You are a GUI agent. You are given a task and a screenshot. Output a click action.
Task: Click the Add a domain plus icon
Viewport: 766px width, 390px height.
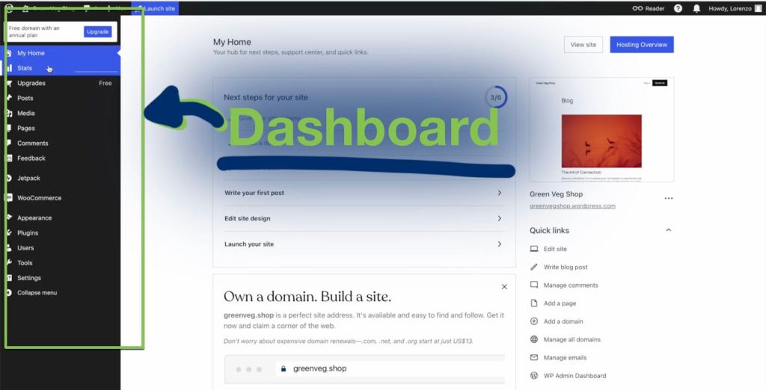coord(534,321)
